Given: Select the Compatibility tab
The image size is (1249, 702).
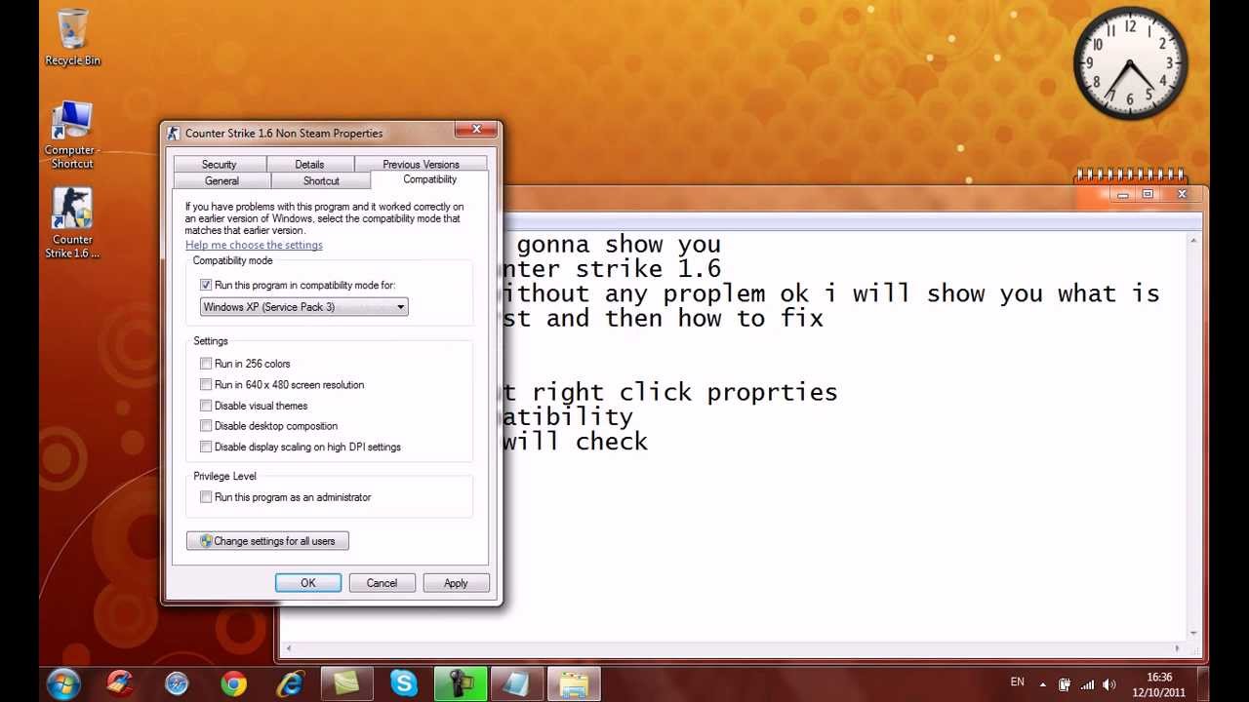Looking at the screenshot, I should click(429, 179).
